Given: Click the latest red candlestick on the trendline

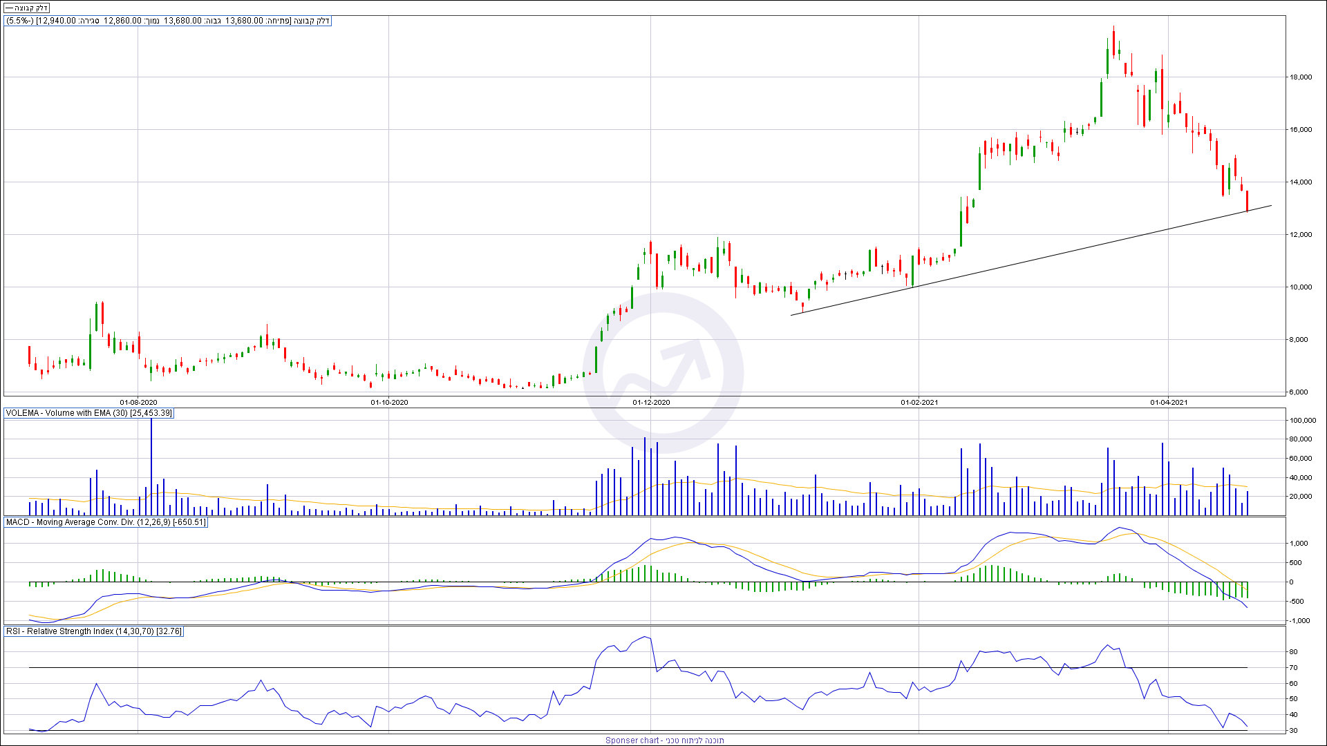Looking at the screenshot, I should 1248,201.
